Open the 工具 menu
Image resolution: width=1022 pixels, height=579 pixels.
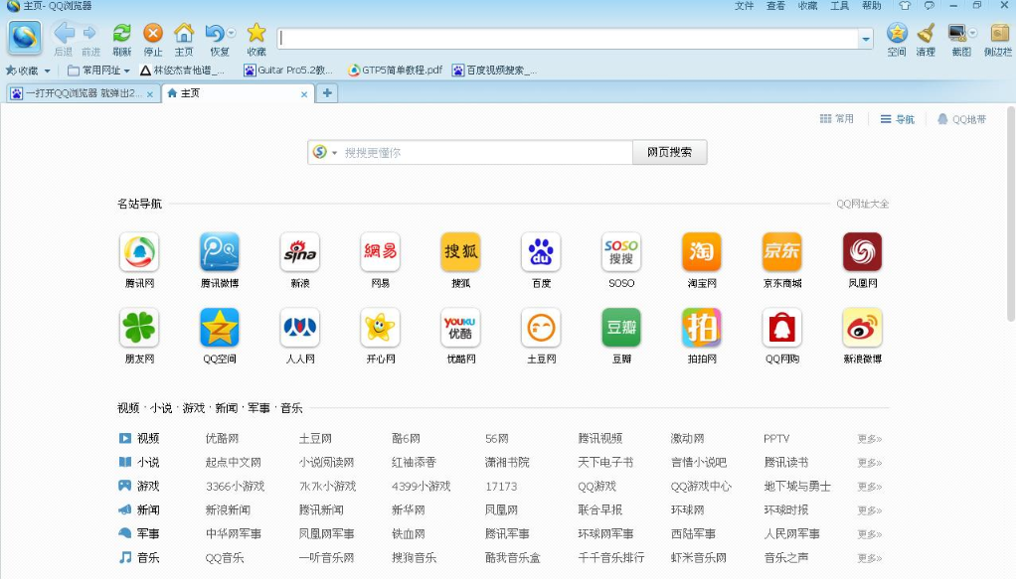tap(839, 6)
